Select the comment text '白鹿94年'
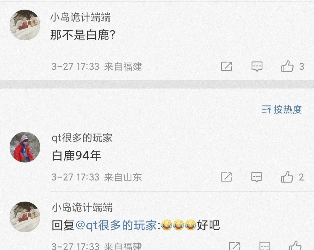Viewport: 314px width, 250px height. (x=76, y=156)
